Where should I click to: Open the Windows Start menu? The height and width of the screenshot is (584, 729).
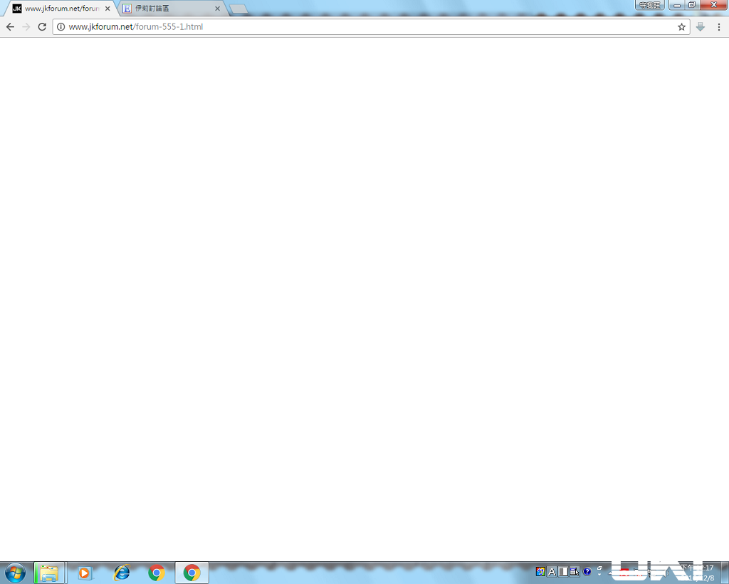(x=15, y=573)
